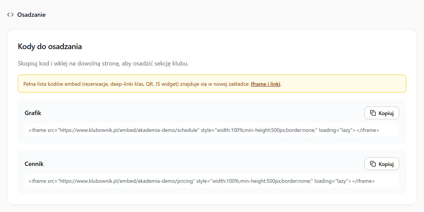424x212 pixels.
Task: Click the copy icon in Grafik's Kopiuj button
Action: tap(373, 113)
